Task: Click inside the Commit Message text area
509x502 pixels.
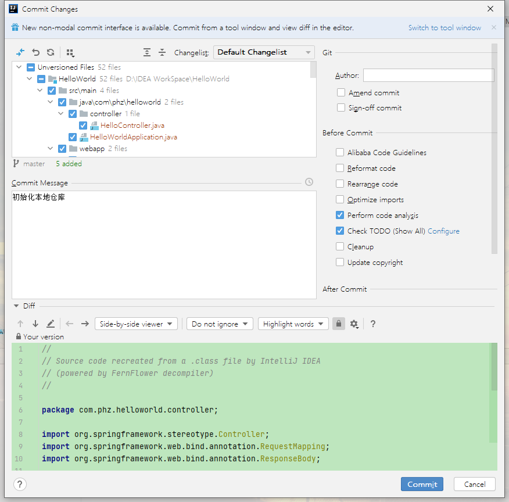Action: pyautogui.click(x=164, y=245)
